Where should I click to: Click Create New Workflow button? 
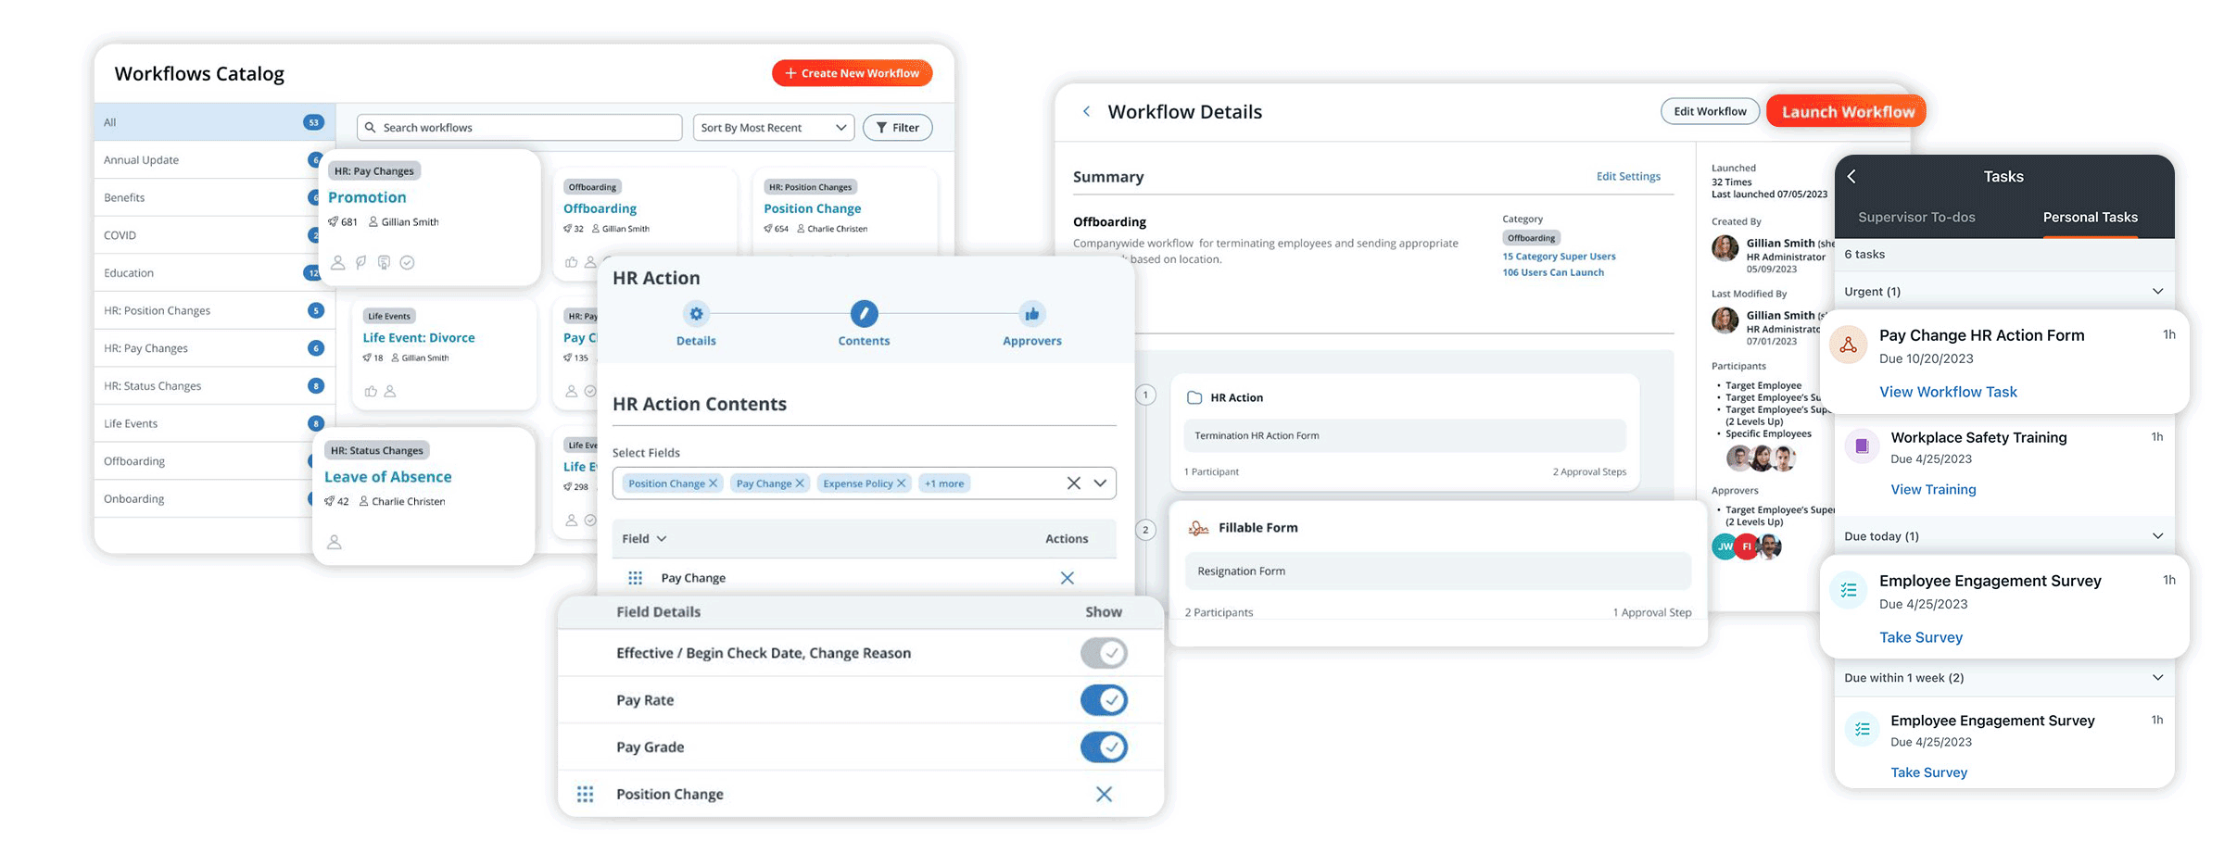pyautogui.click(x=852, y=73)
